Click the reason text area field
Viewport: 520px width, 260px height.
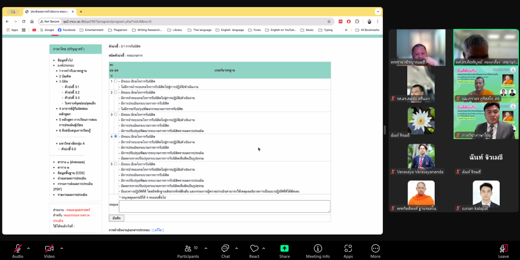tap(224, 206)
